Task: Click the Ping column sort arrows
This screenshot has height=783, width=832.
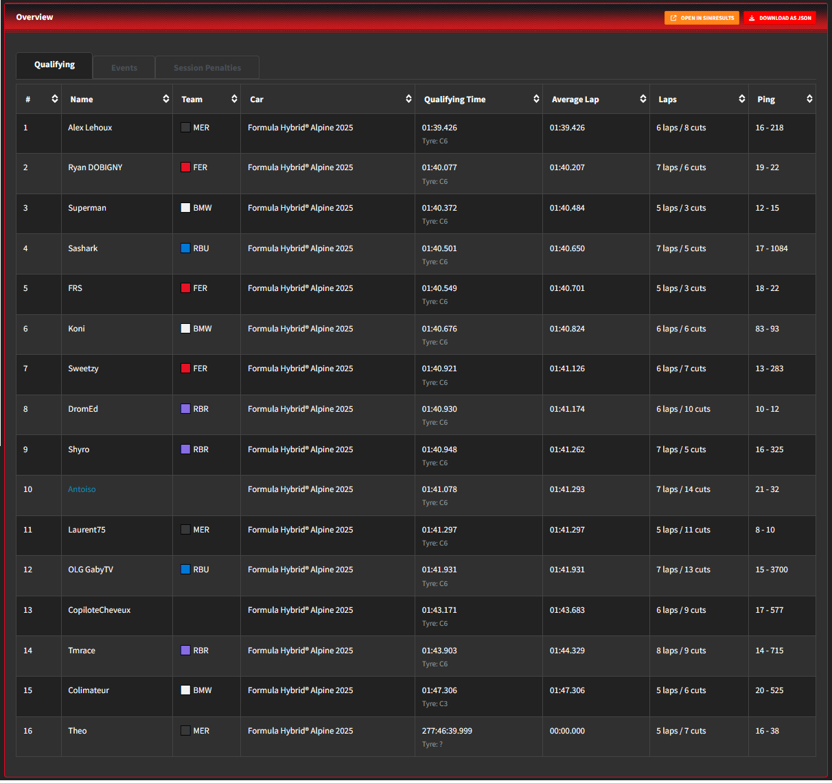Action: [809, 99]
